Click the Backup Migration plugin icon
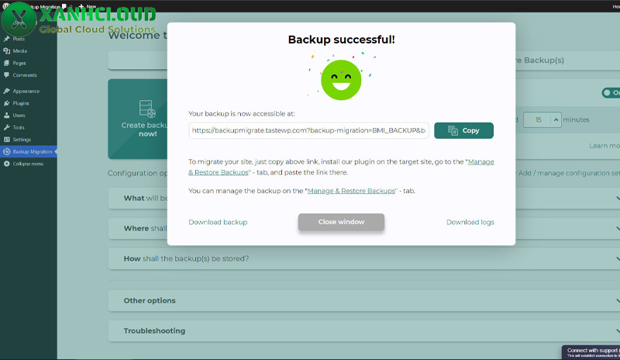This screenshot has width=620, height=360. 6,152
